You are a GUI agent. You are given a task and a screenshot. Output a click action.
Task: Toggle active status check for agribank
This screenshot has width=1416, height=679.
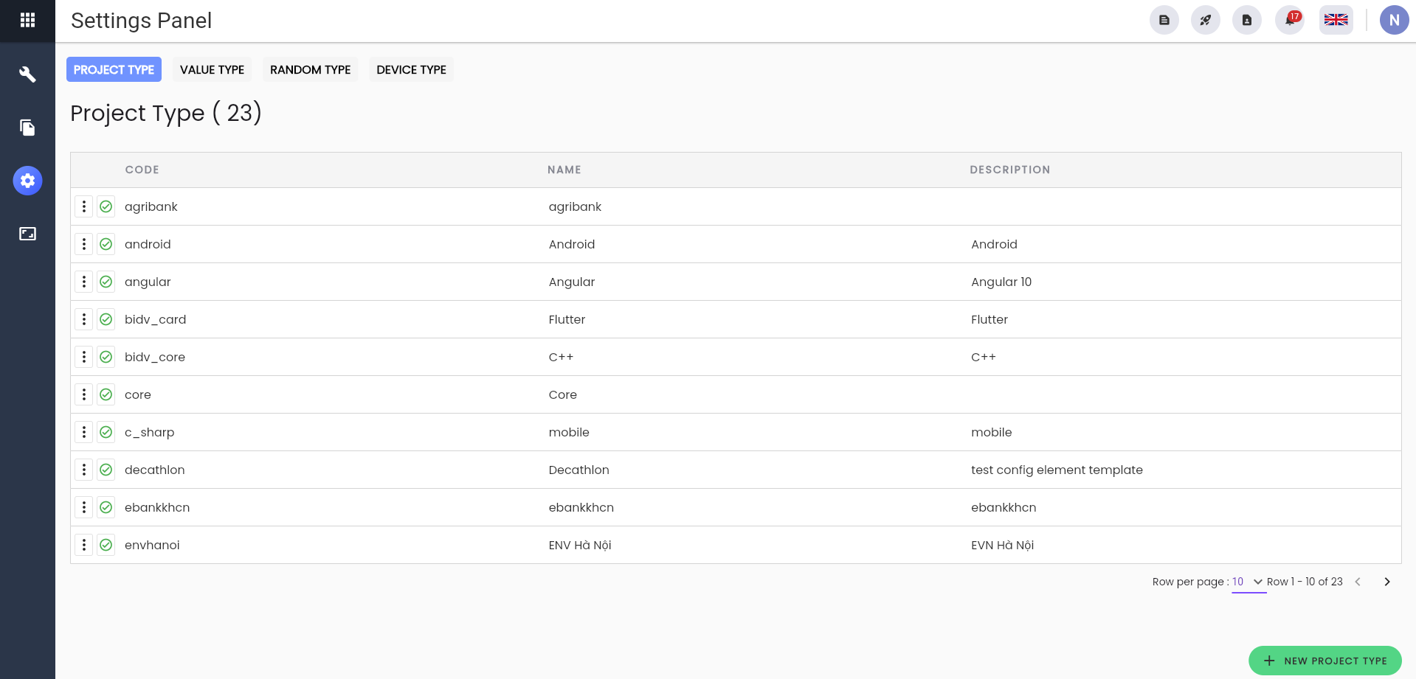[x=106, y=206]
